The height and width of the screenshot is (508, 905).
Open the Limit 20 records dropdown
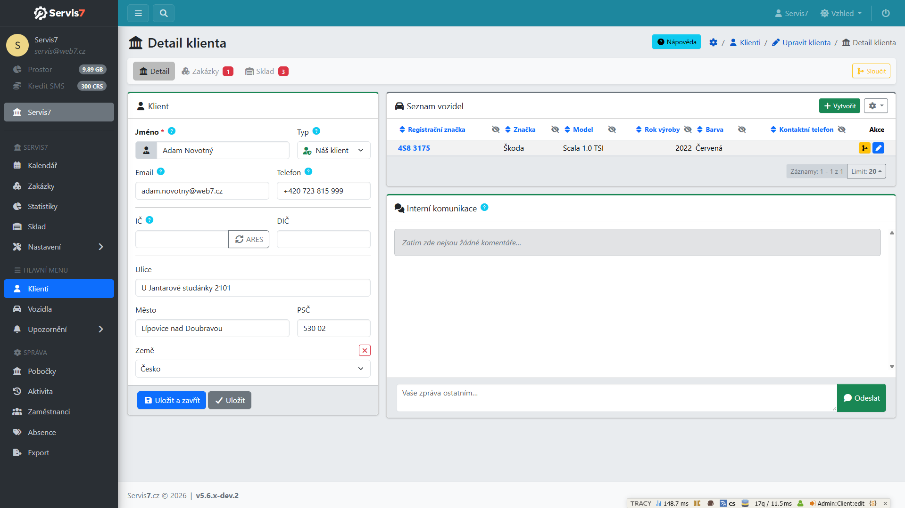tap(866, 171)
